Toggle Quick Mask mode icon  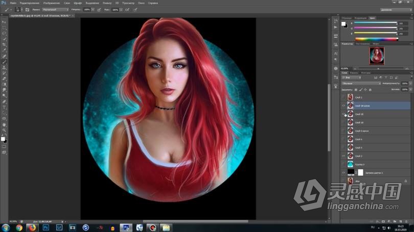[x=4, y=147]
